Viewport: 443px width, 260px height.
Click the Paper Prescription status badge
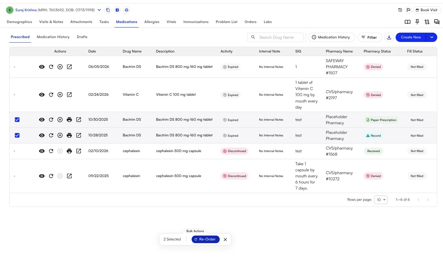(381, 120)
